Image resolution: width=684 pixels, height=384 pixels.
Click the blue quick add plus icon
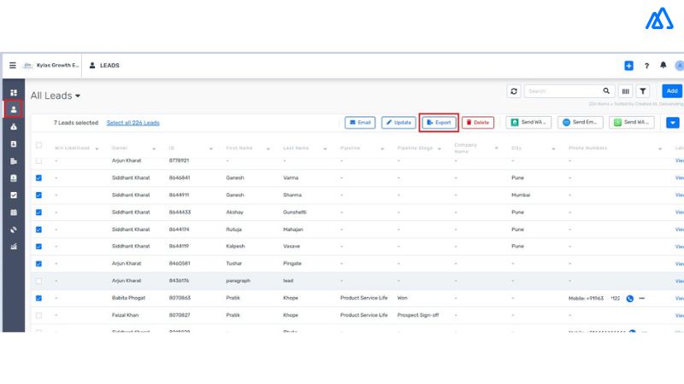(x=628, y=66)
